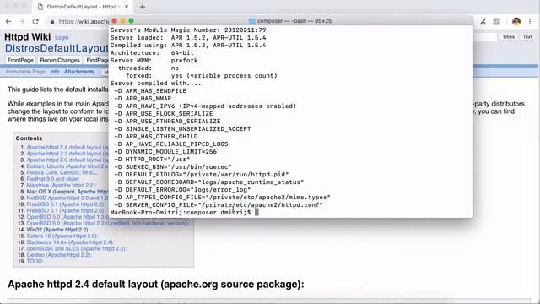
Task: Open contents entry Apache httpd 2.0 default layout
Action: pyautogui.click(x=67, y=160)
